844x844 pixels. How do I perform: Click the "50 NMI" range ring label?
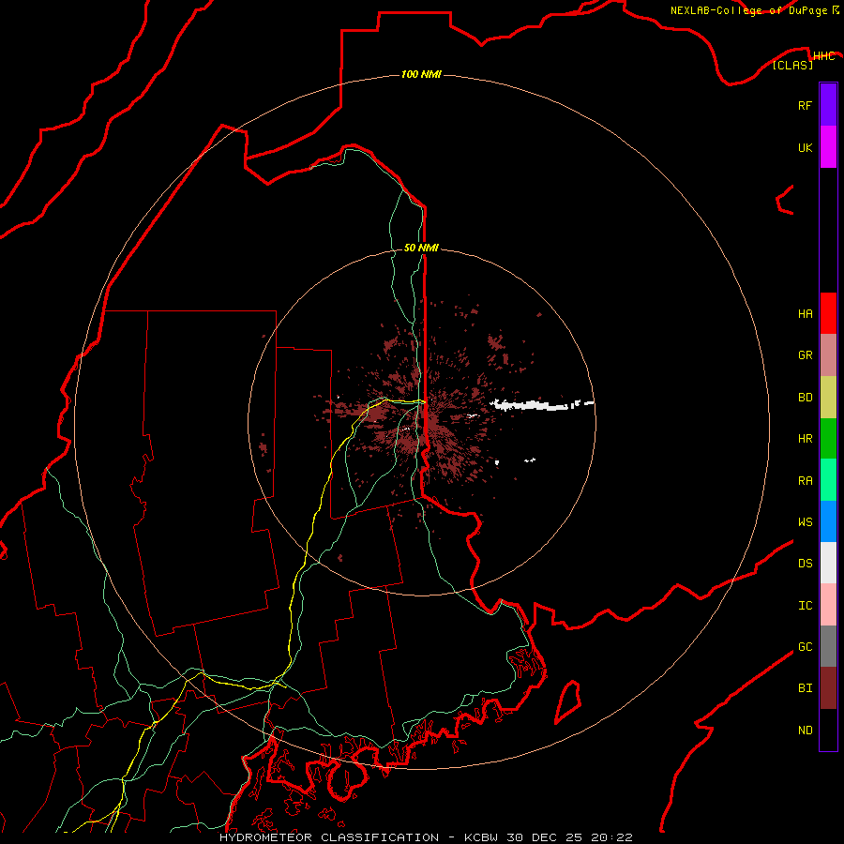tap(421, 248)
